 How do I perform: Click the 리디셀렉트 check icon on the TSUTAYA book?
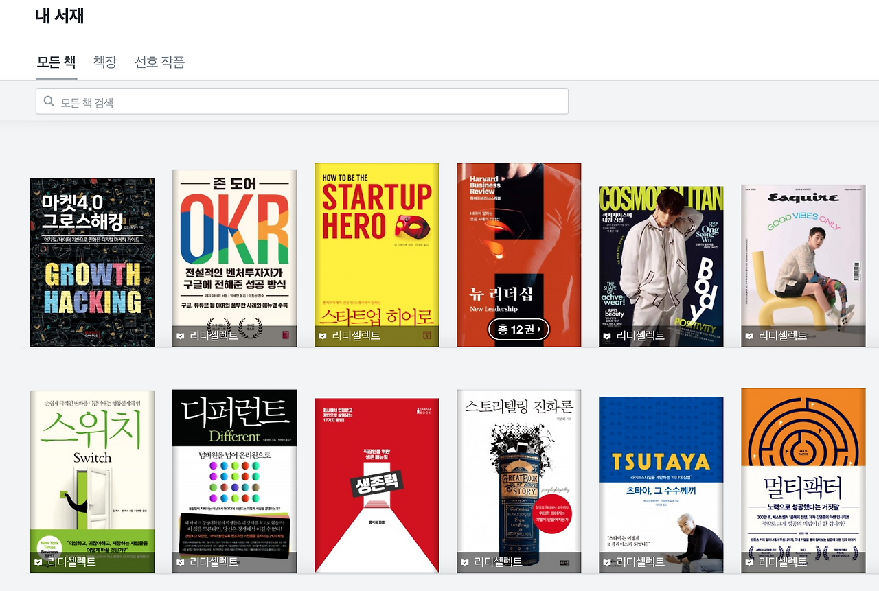tap(607, 562)
